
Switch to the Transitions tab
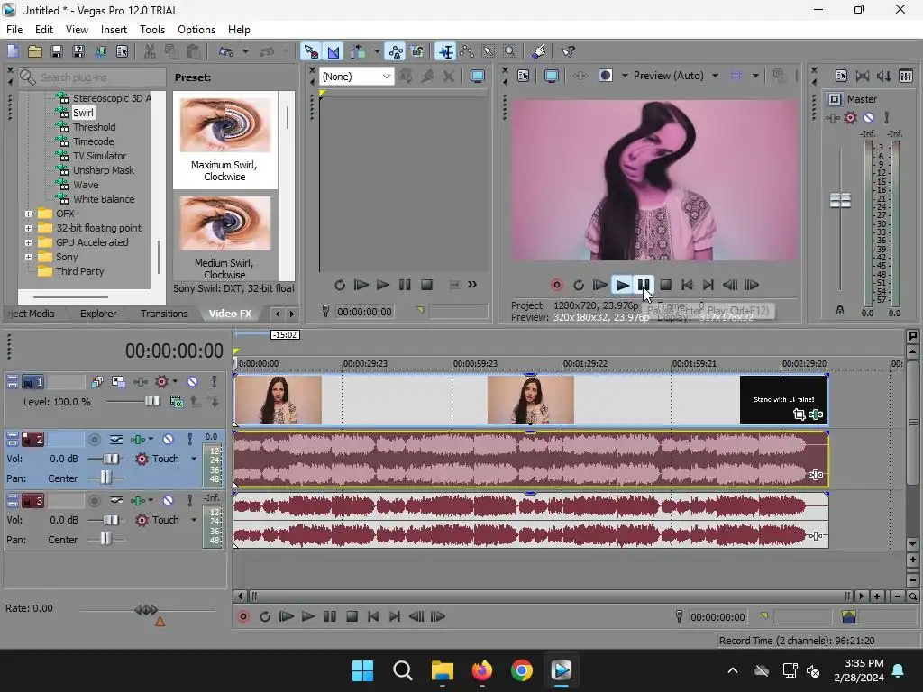tap(164, 314)
